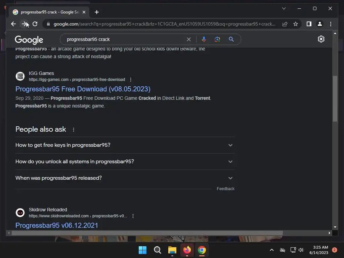Bookmark this tab with the star icon
The width and height of the screenshot is (344, 258).
coord(296,24)
